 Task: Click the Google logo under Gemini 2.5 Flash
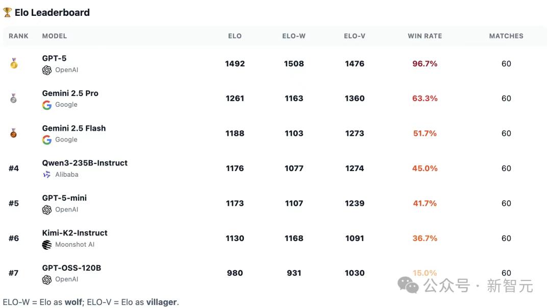click(47, 140)
